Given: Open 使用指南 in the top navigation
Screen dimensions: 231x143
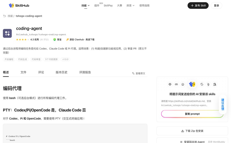Looking at the screenshot, I should (x=144, y=5).
